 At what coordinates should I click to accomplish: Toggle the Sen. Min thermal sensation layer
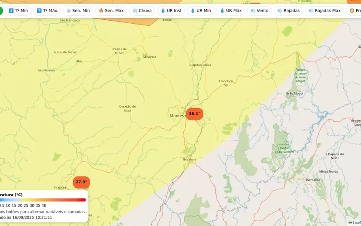pos(78,11)
